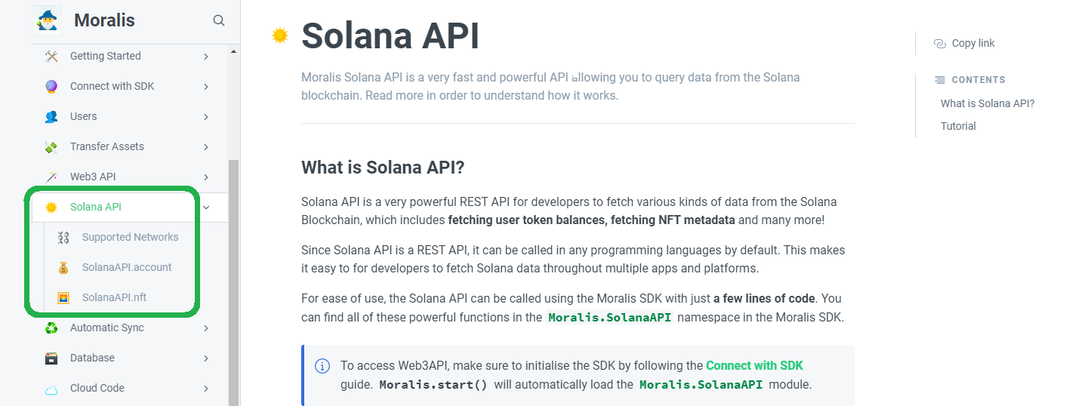Click the Supported Networks chain icon
This screenshot has width=1066, height=406.
pyautogui.click(x=63, y=237)
